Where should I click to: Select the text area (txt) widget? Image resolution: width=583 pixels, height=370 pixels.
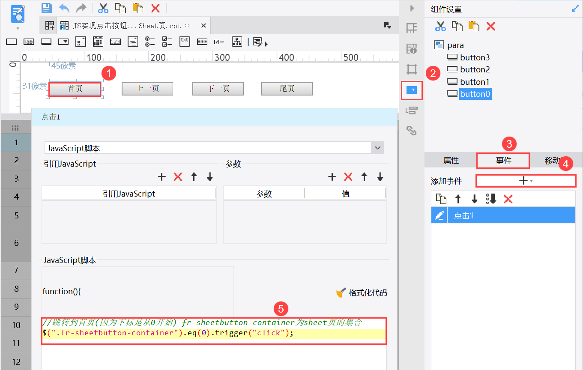pos(185,41)
